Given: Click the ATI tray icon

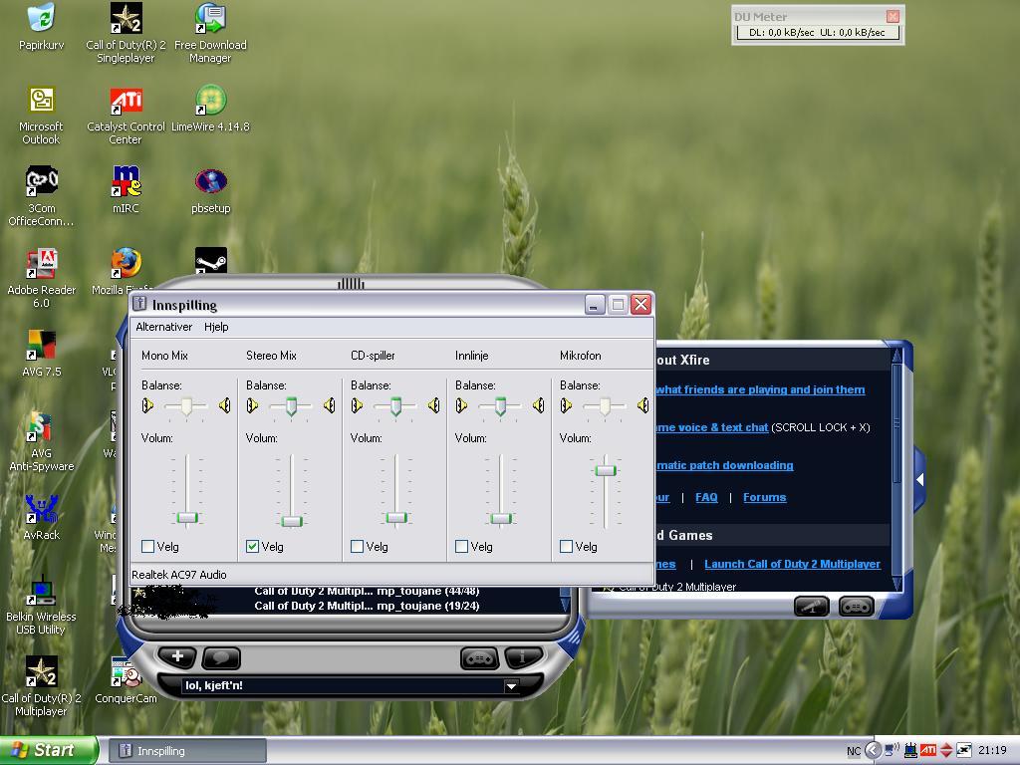Looking at the screenshot, I should (x=928, y=751).
